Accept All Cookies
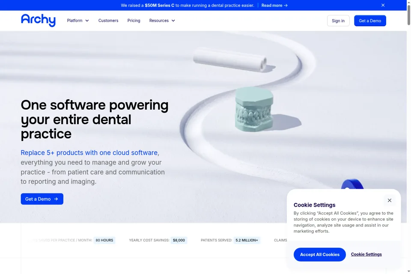Viewport: 411px width, 274px height. [x=319, y=255]
